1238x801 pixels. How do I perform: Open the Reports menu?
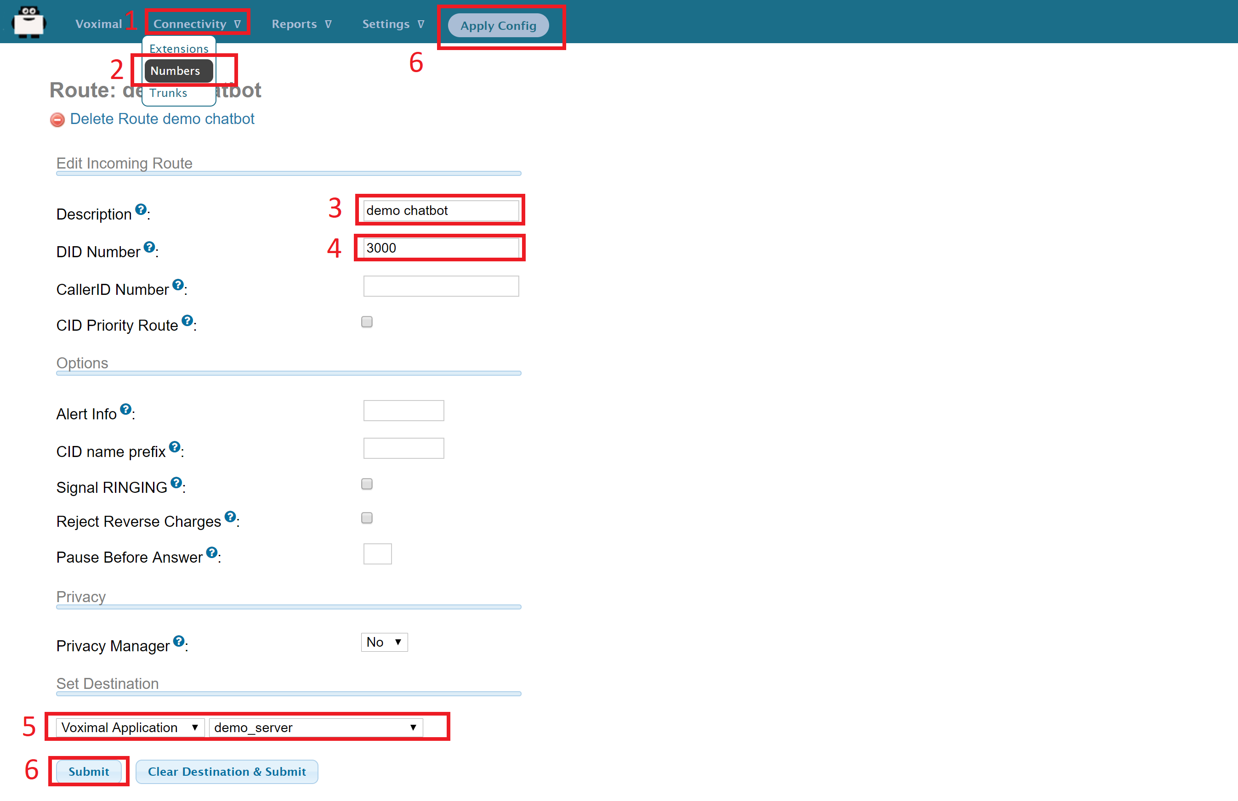pos(301,24)
